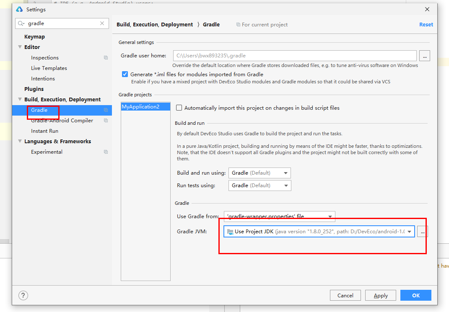This screenshot has width=449, height=312.
Task: Open Intentions settings page
Action: coord(43,79)
